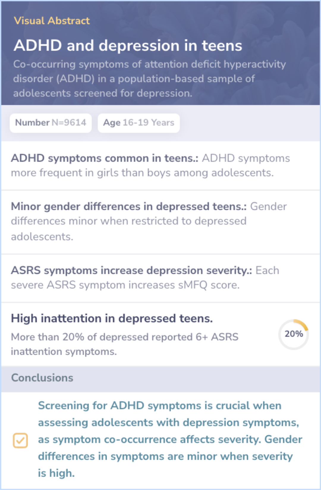Click the 16-19 Years value text
Screen dimensions: 321x490
149,123
